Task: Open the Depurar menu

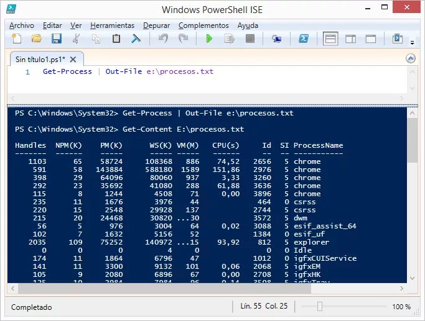Action: click(156, 25)
